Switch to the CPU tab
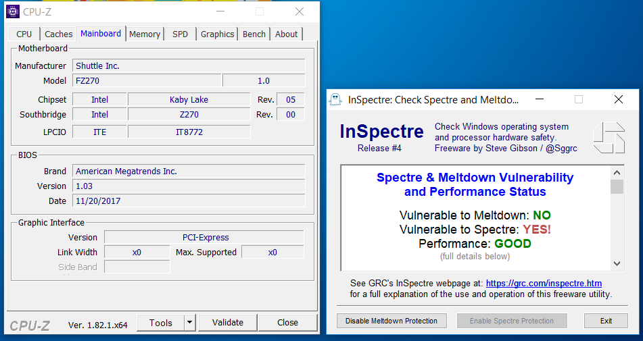Viewport: 643px width, 341px height. [x=24, y=34]
